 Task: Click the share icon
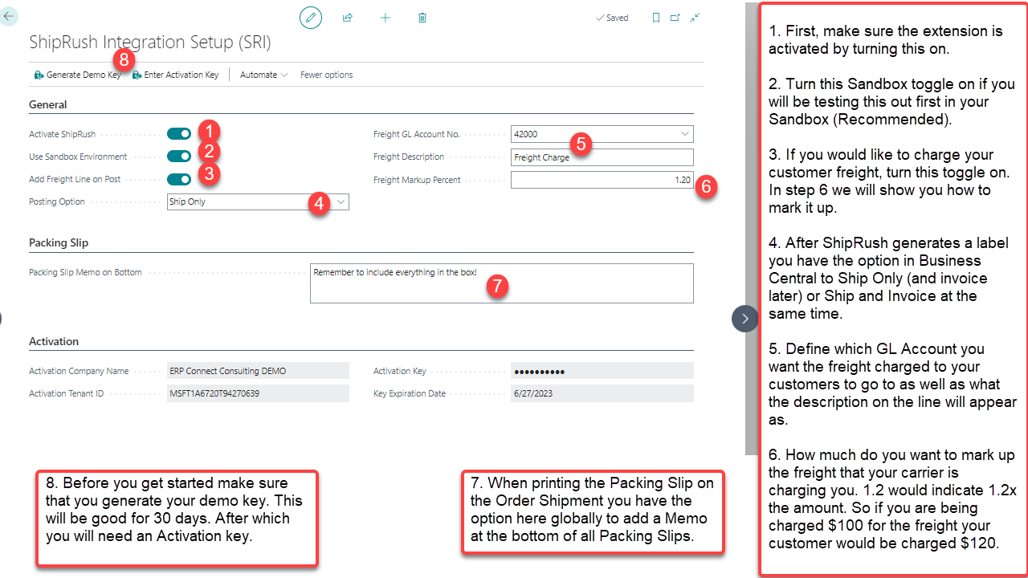point(348,17)
